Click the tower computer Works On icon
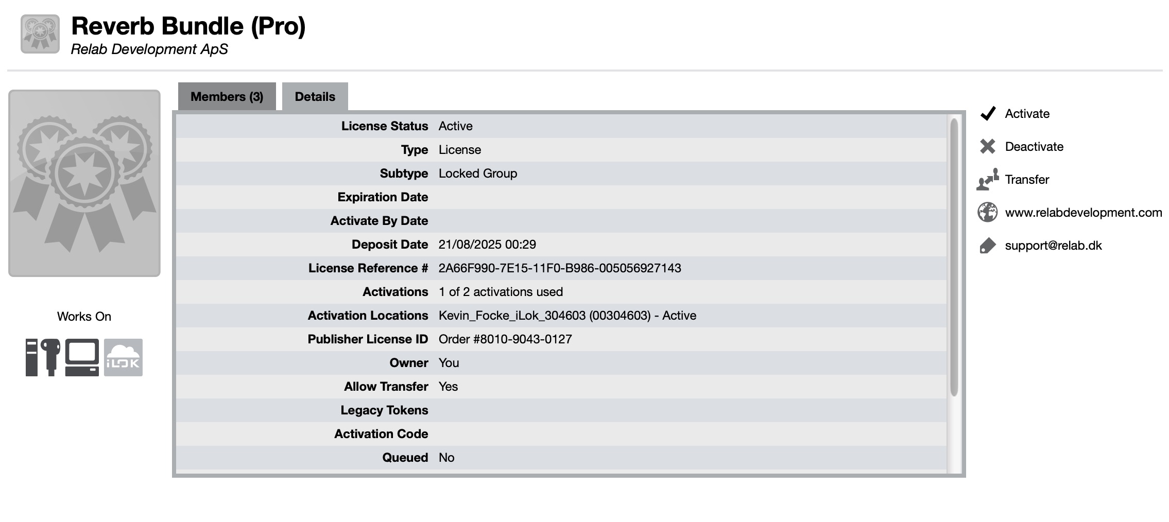 click(x=32, y=357)
